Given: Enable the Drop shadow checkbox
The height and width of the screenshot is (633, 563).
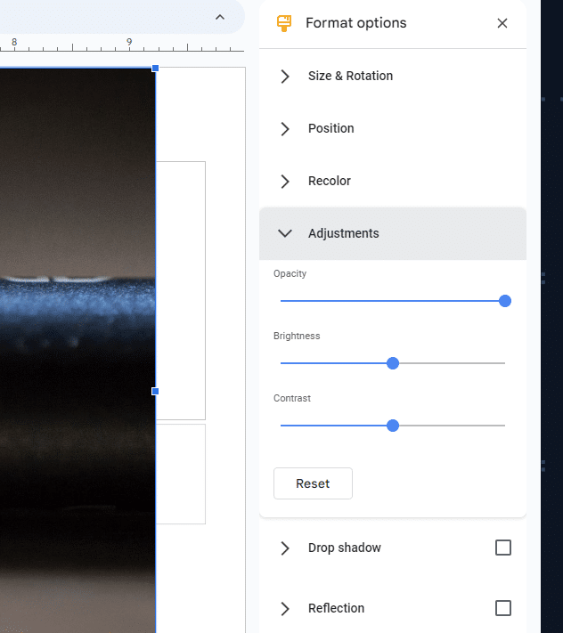Looking at the screenshot, I should pyautogui.click(x=502, y=548).
